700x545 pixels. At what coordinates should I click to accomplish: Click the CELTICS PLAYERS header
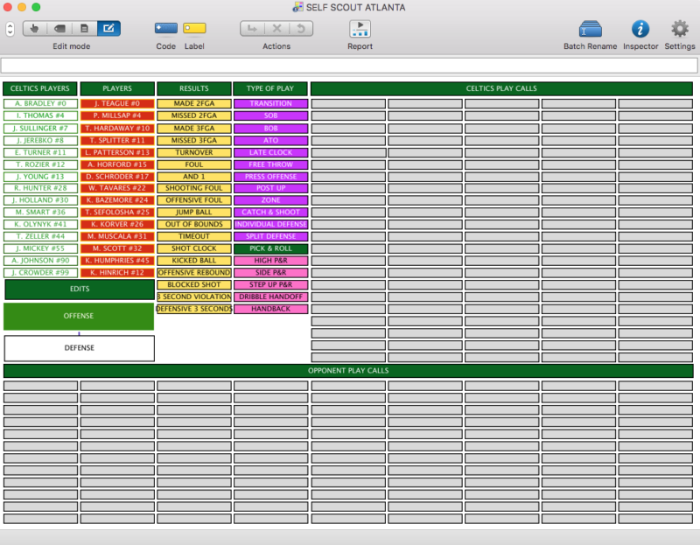[40, 88]
